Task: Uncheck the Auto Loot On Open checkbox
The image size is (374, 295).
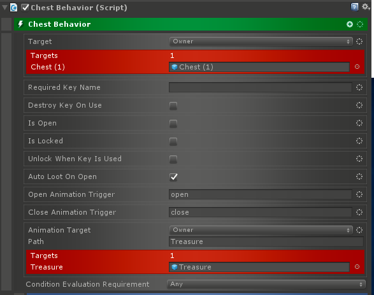Action: 173,177
